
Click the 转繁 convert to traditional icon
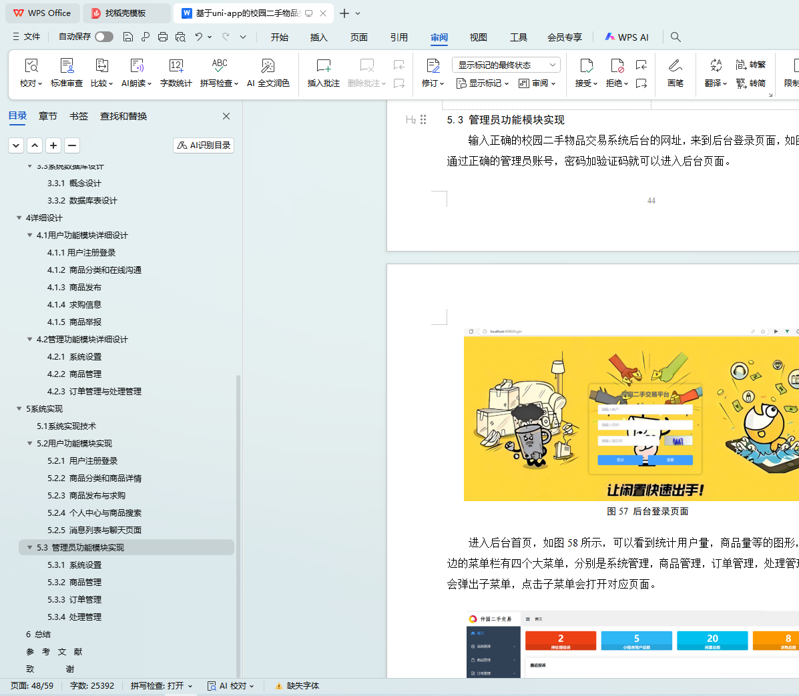(750, 65)
